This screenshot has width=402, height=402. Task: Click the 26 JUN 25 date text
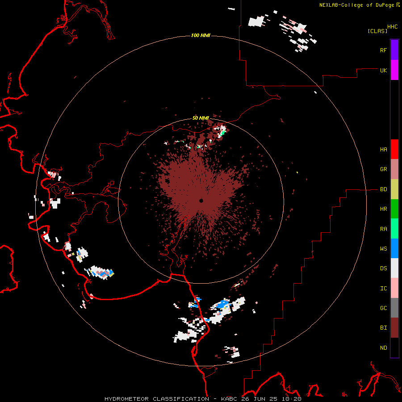click(260, 399)
